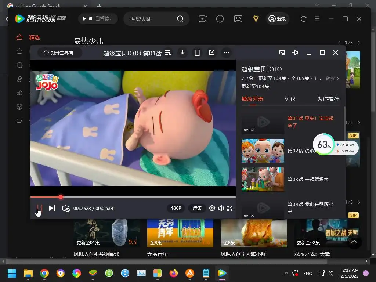This screenshot has height=282, width=376.
Task: Click the taskbar speaker volume icon
Action: 330,273
